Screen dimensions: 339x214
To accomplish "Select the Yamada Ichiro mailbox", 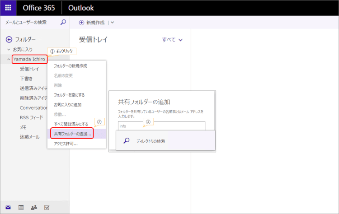I will click(x=29, y=59).
